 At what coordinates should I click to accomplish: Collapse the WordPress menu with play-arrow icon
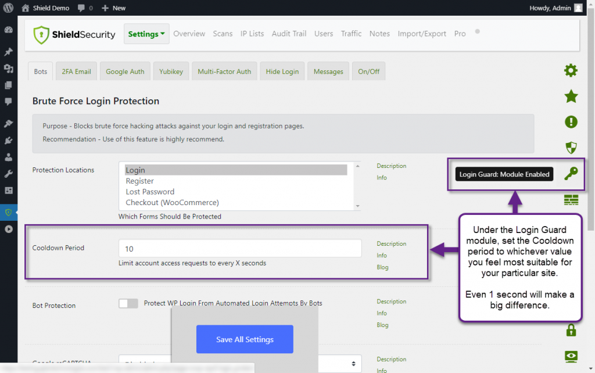click(x=8, y=229)
